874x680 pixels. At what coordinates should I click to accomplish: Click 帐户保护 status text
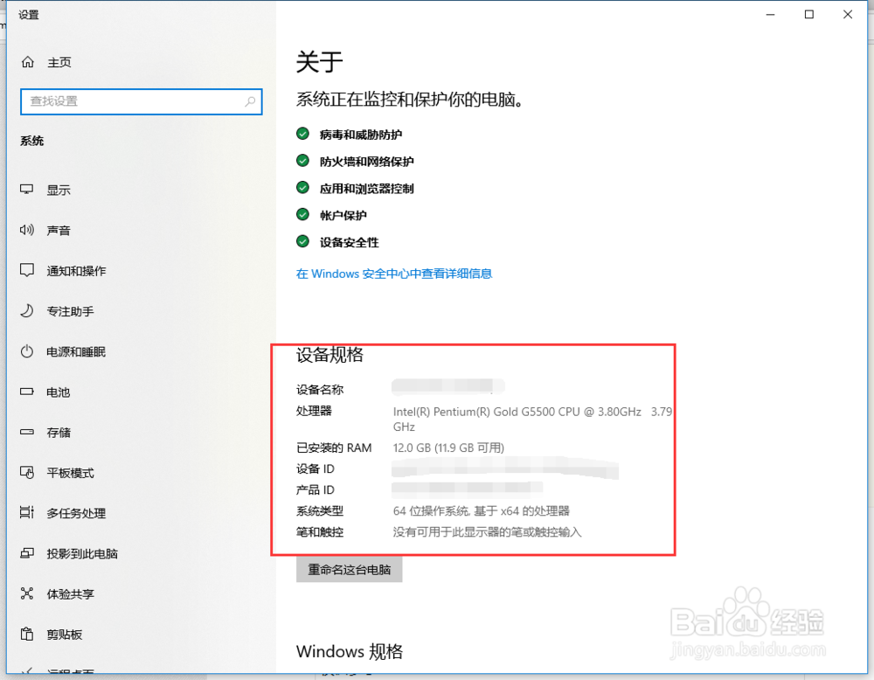(x=343, y=215)
